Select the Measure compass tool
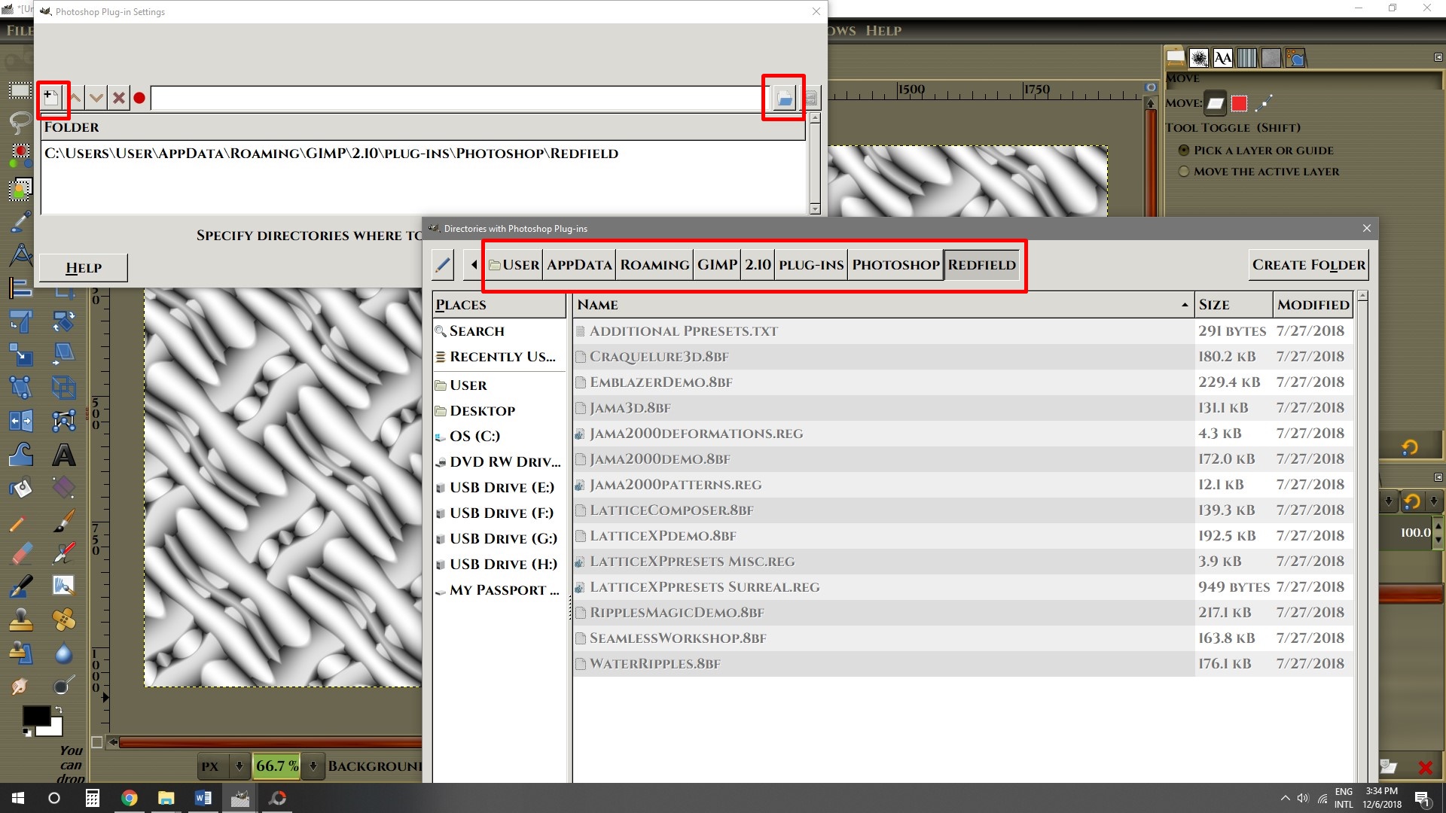 point(20,254)
